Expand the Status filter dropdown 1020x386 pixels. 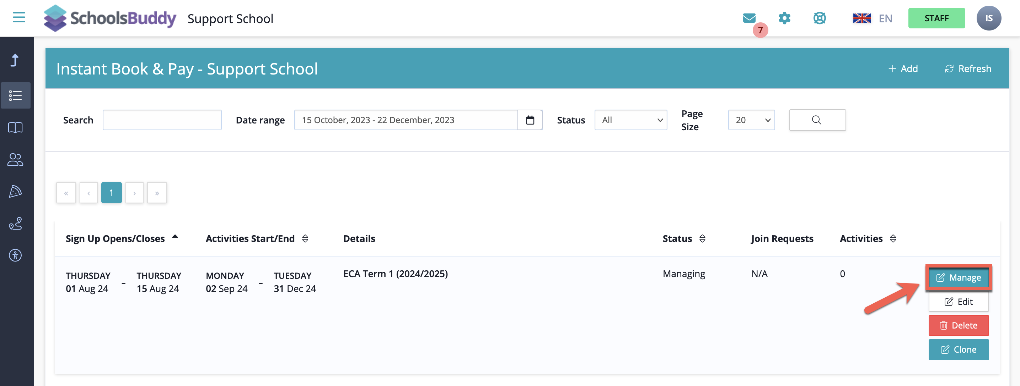pyautogui.click(x=630, y=120)
